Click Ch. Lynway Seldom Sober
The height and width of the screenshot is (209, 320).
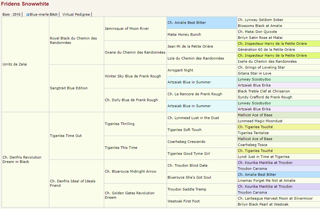pos(260,20)
